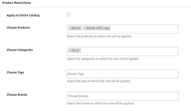Open the Choose Products selection field

click(144, 28)
